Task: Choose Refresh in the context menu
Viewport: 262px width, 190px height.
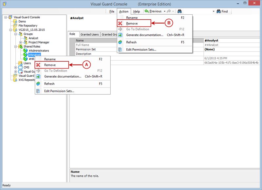Action: (73, 84)
